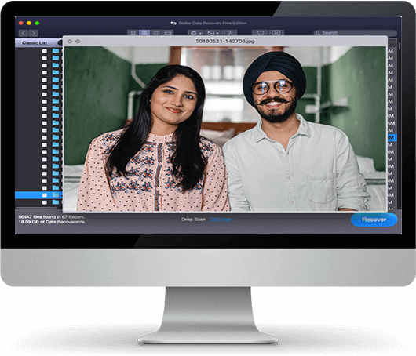Select the Classic List tab
The image size is (416, 356).
coord(35,42)
